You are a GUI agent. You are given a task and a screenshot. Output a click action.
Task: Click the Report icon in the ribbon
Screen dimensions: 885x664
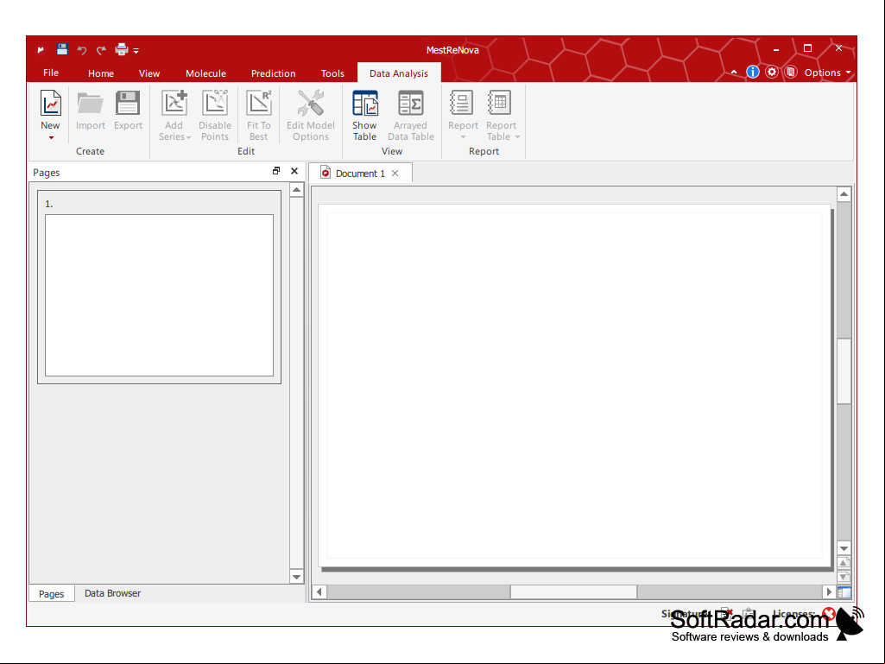[x=462, y=104]
